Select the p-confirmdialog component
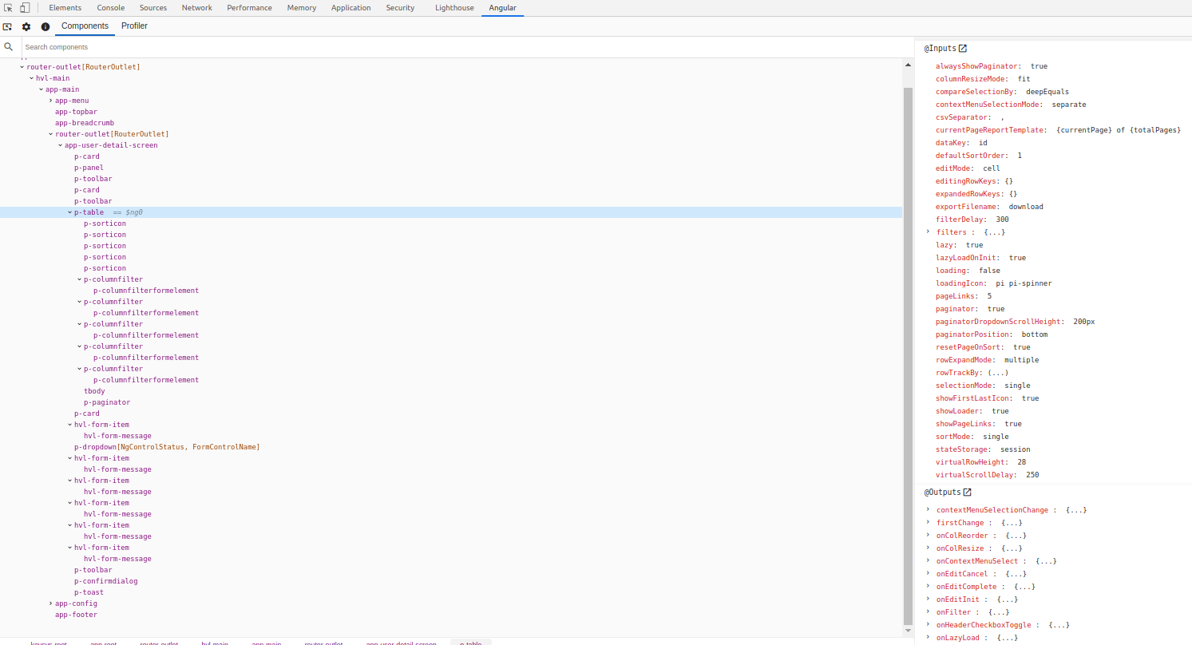Viewport: 1192px width, 645px height. click(x=106, y=581)
